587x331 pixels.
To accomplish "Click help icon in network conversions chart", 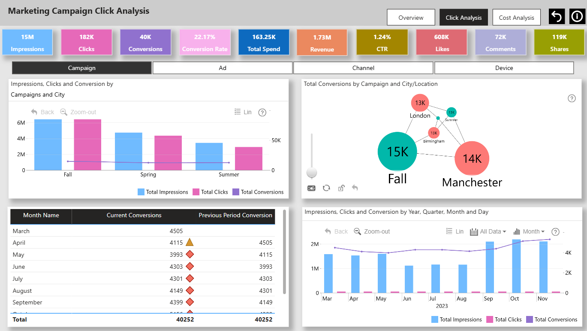I will 572,98.
